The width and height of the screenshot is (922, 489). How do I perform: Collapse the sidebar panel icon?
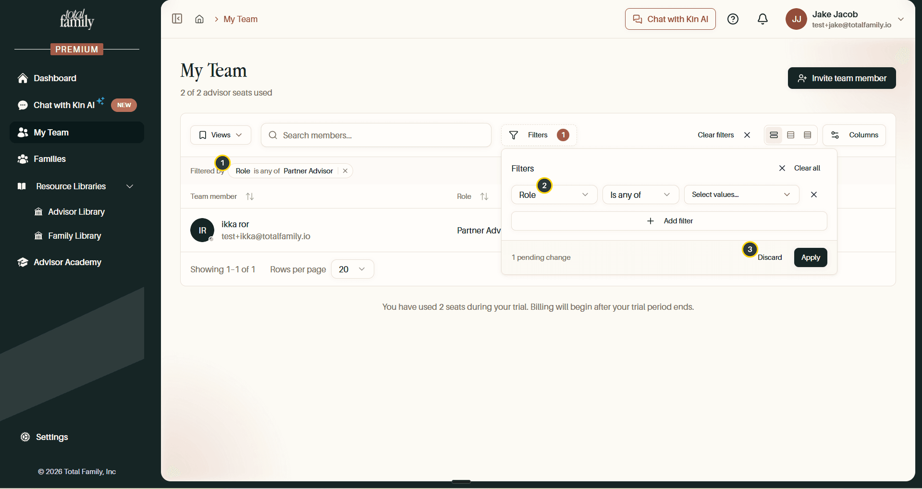[177, 19]
